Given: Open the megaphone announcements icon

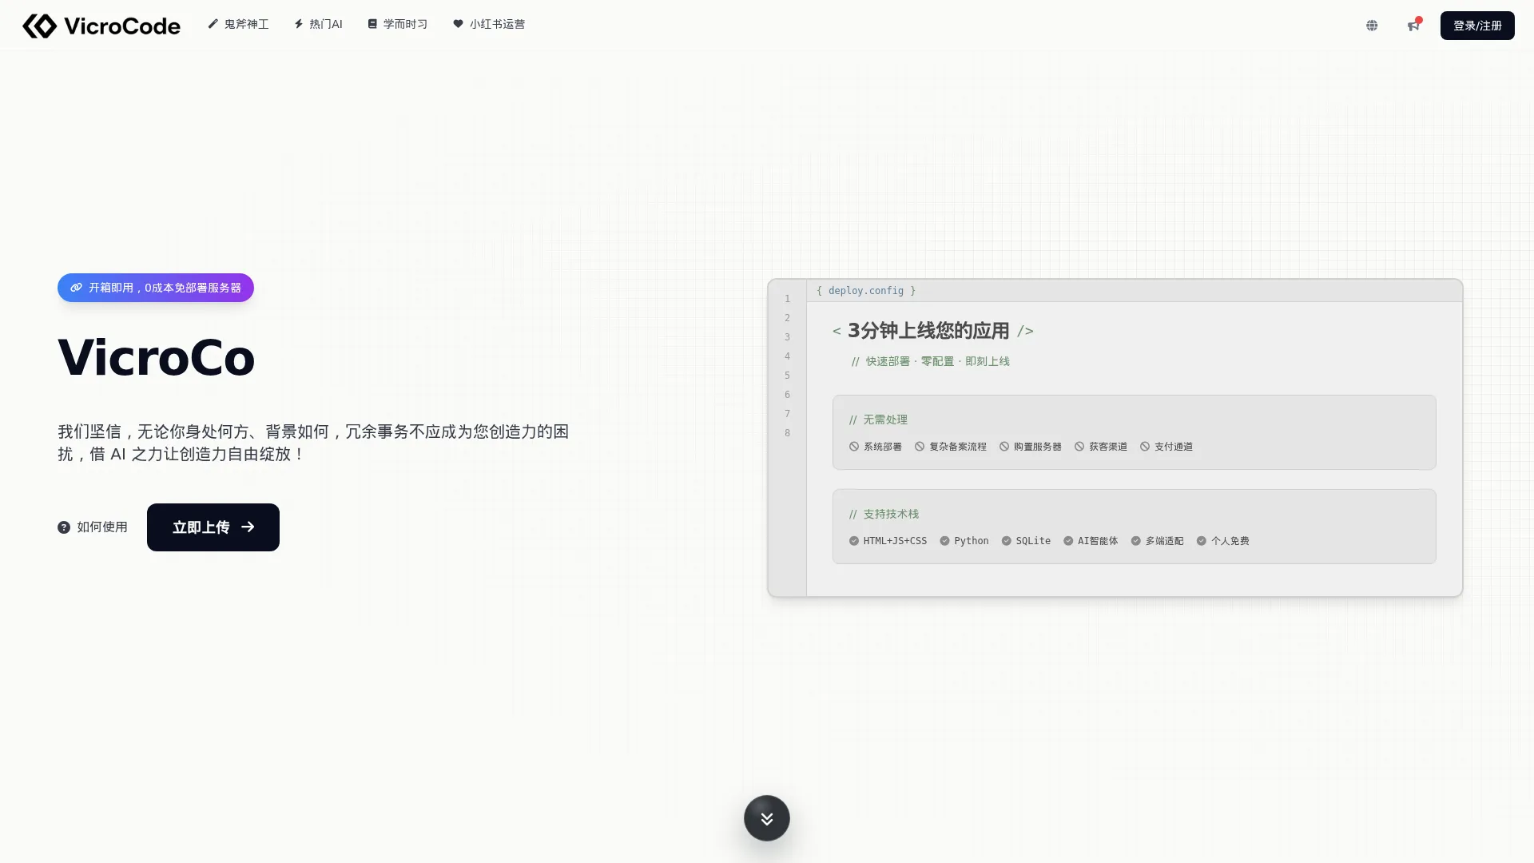Looking at the screenshot, I should point(1413,26).
